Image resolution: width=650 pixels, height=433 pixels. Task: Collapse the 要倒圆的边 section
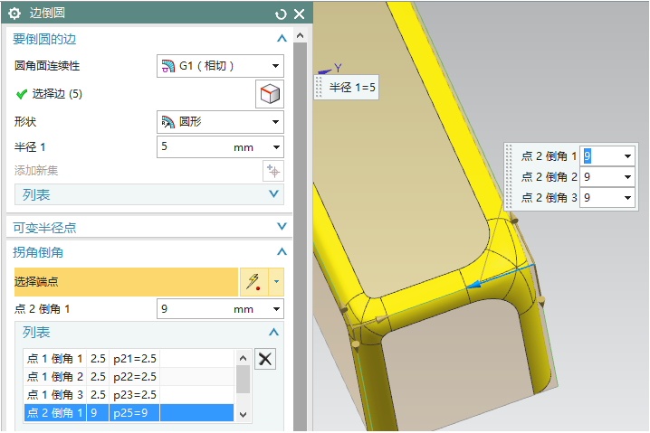click(282, 39)
